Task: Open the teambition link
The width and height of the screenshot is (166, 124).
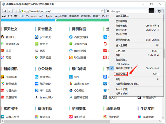Action: click(47, 97)
